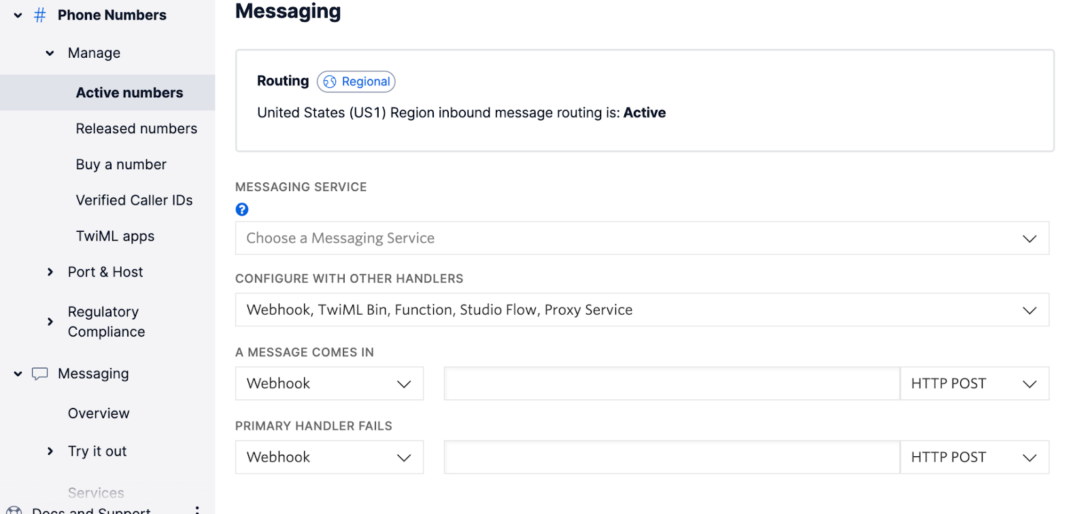
Task: Click the Messaging Service help question icon
Action: (x=242, y=209)
